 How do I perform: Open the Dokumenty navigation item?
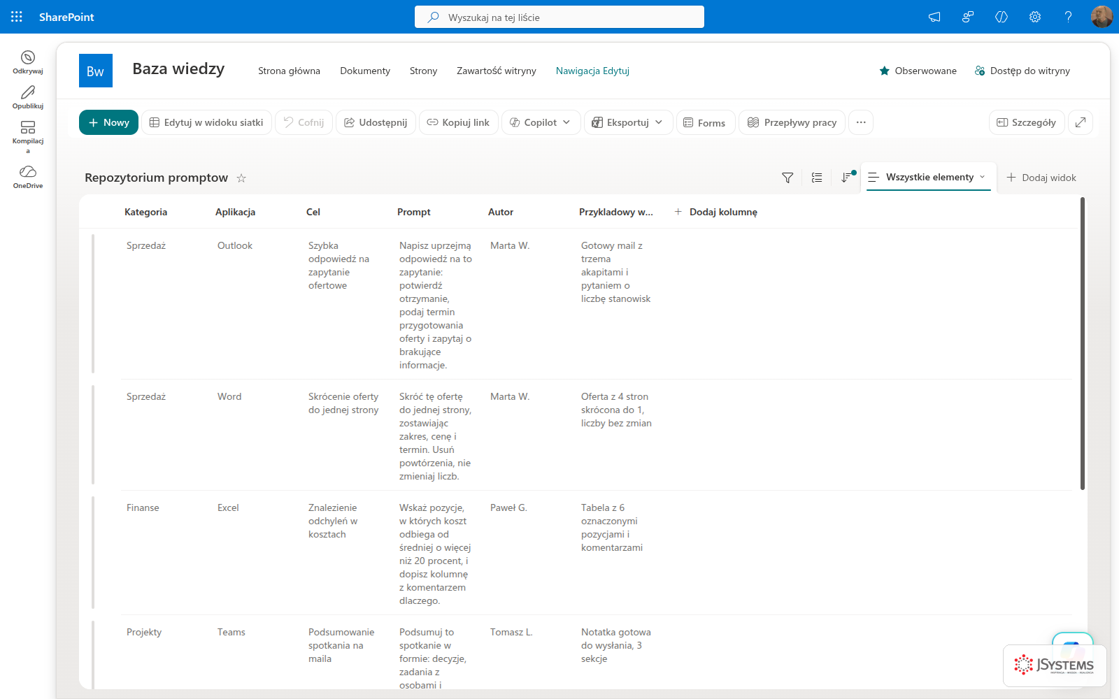(x=365, y=71)
